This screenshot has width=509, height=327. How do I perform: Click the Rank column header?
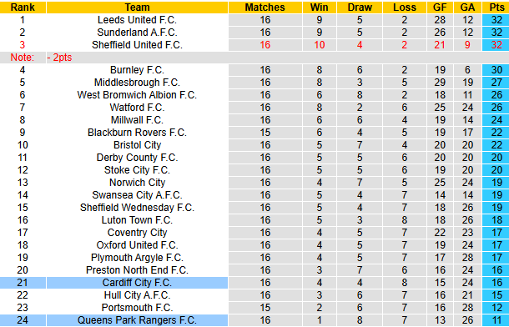pos(23,8)
